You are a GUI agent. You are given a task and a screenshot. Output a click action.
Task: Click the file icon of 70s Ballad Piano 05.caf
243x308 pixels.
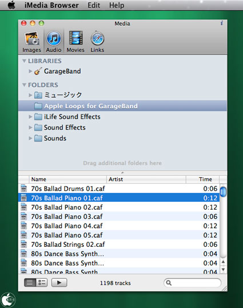(x=23, y=235)
